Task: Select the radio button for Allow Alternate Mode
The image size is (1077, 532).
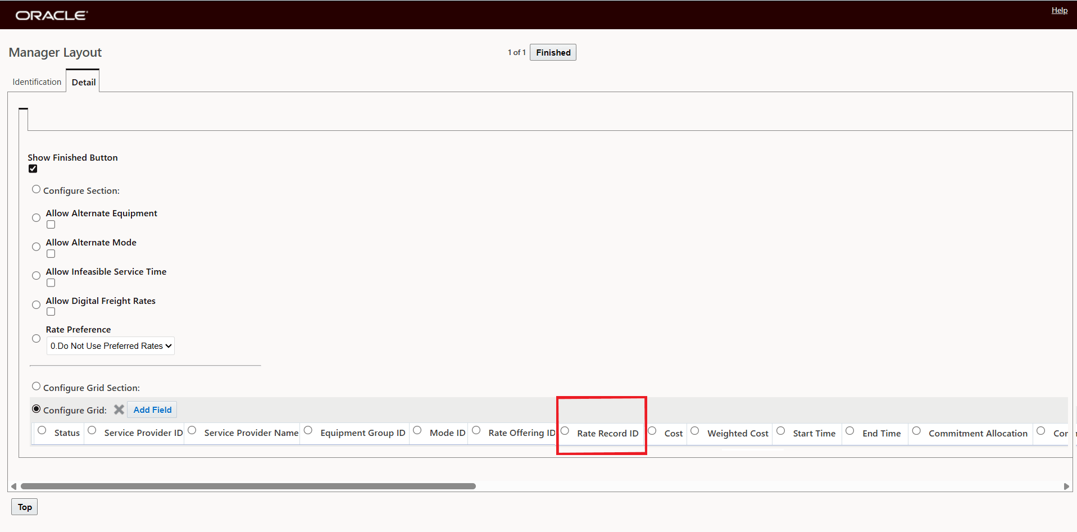Action: (x=37, y=247)
